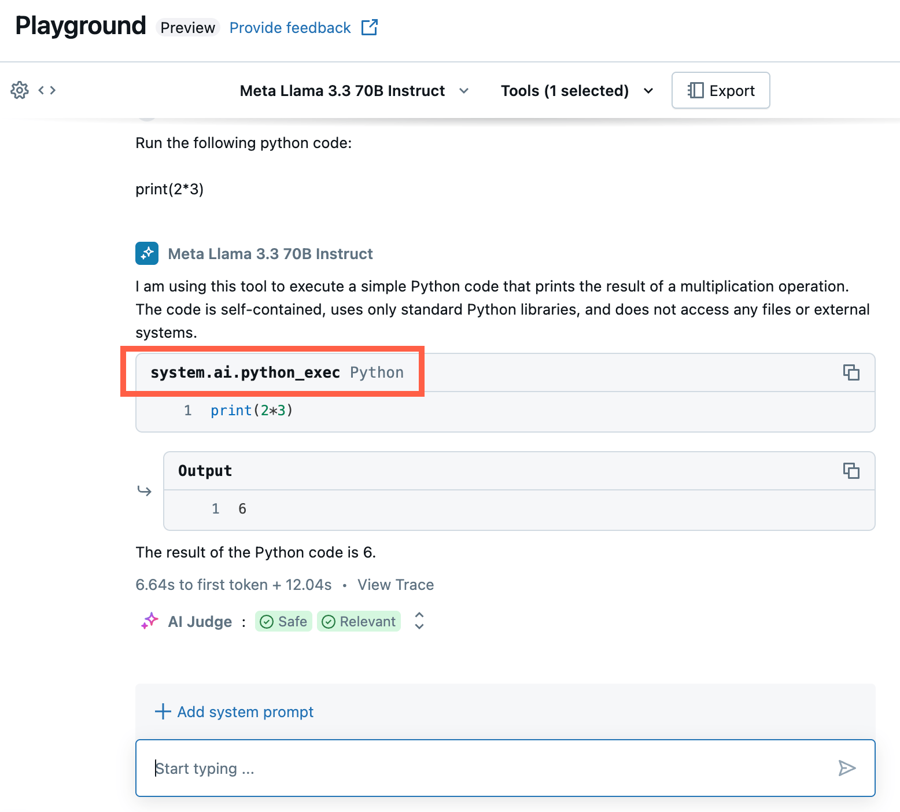Copy the Output block contents
The height and width of the screenshot is (812, 900).
[851, 471]
